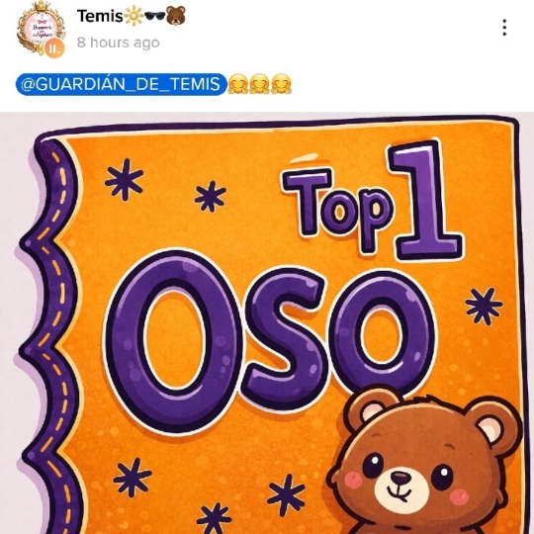Open the Temis username link

click(100, 16)
